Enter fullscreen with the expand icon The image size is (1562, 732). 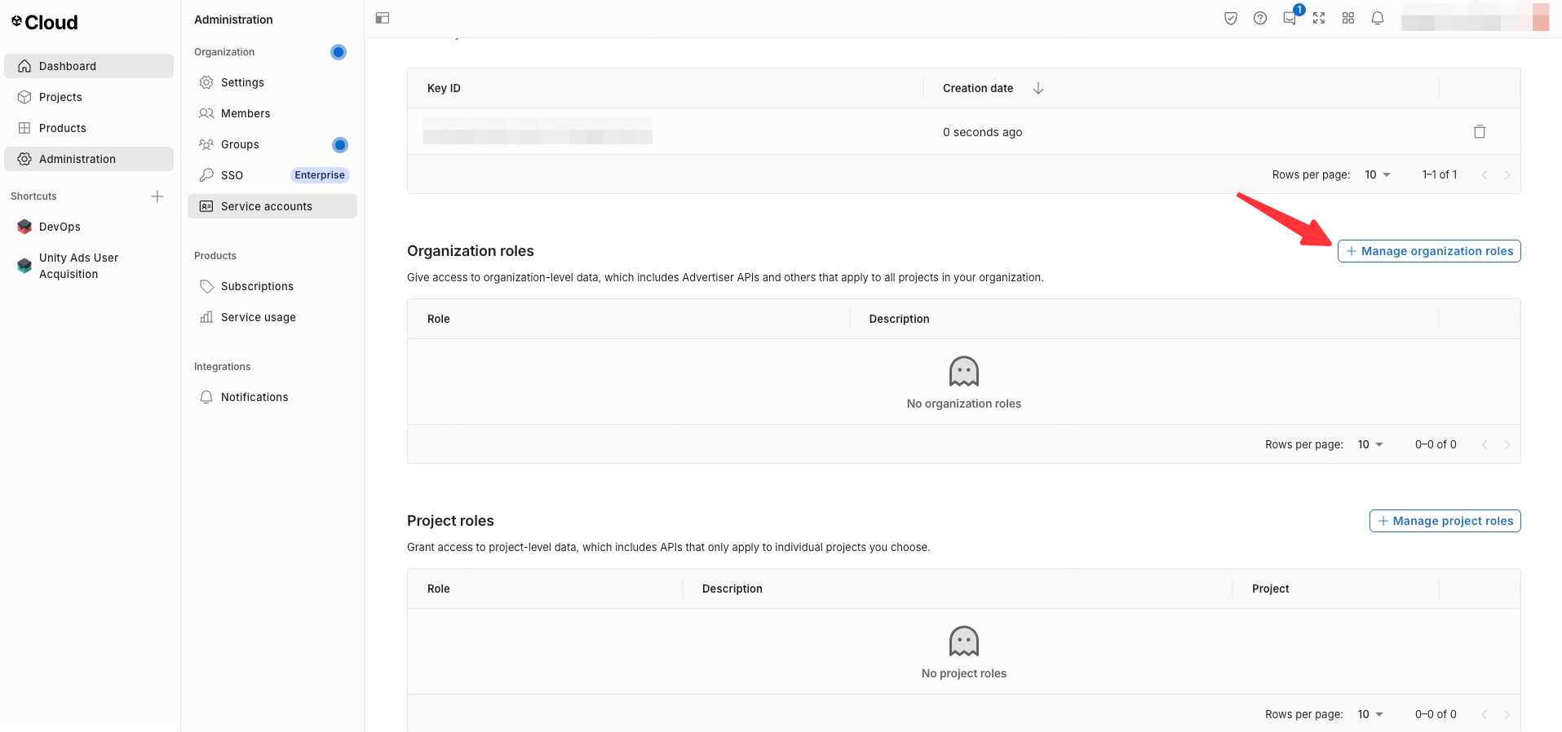(x=1319, y=18)
